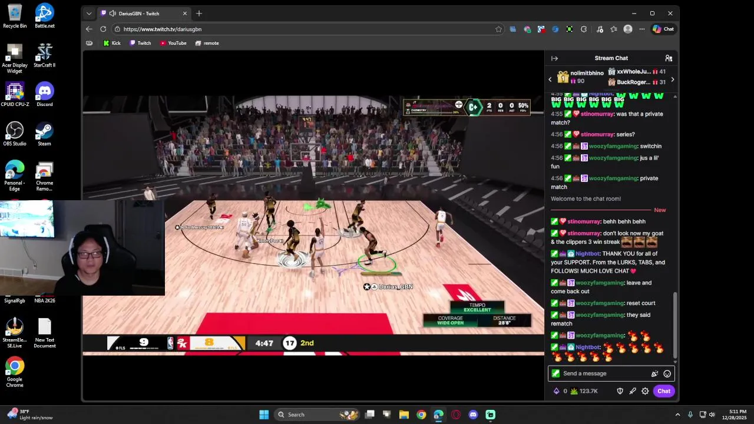Click nolimitbhino top gifter entry
Image resolution: width=754 pixels, height=424 pixels.
click(580, 77)
